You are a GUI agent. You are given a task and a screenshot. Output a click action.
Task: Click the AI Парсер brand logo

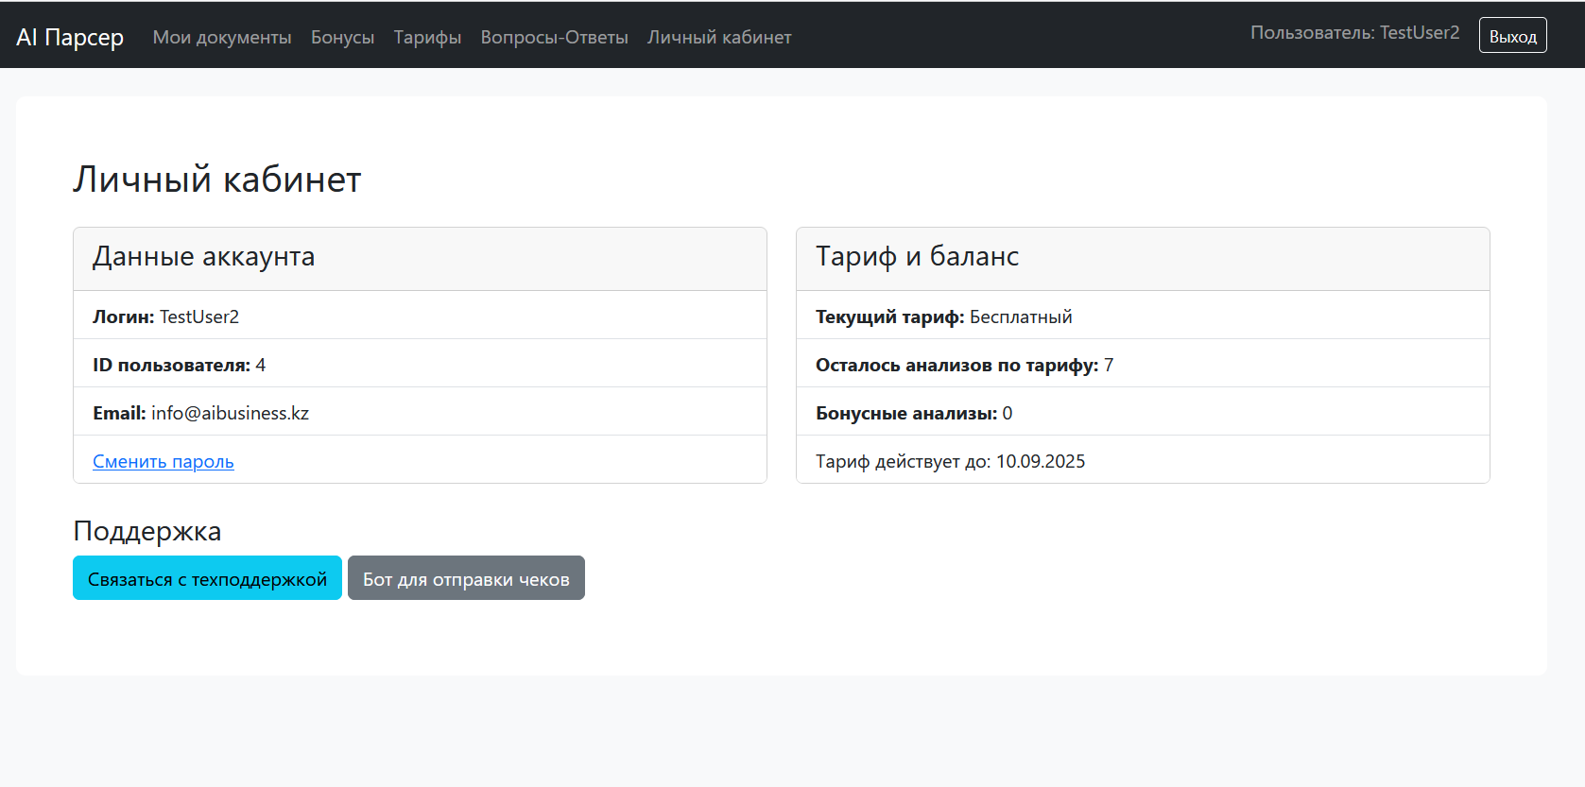pos(70,37)
